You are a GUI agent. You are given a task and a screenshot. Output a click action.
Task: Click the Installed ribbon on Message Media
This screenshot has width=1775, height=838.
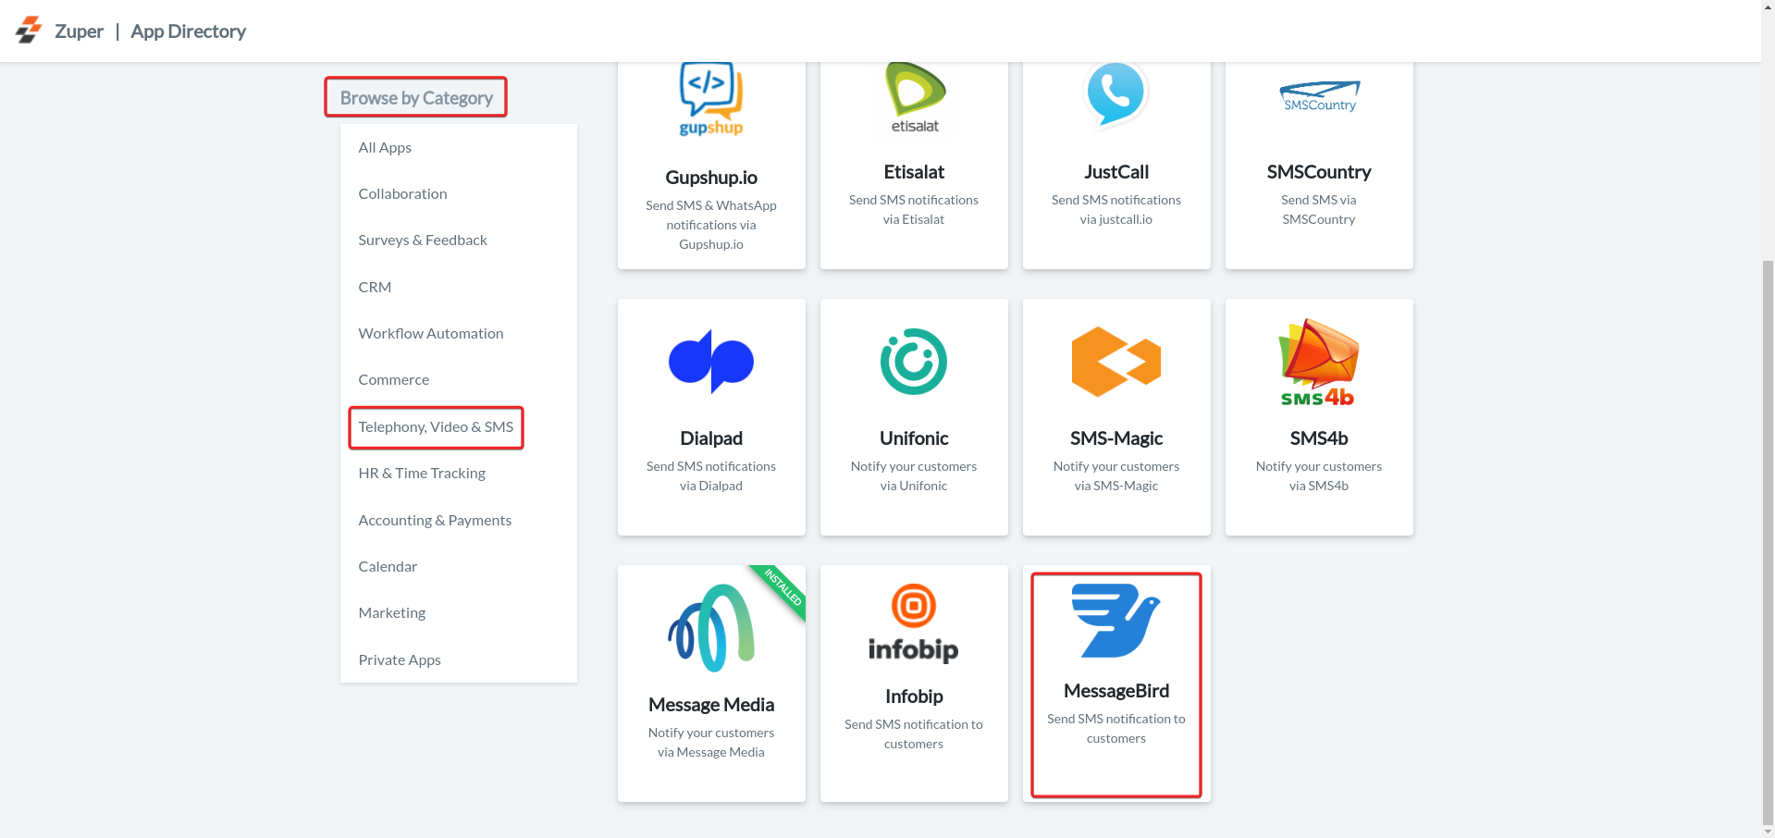pyautogui.click(x=783, y=587)
